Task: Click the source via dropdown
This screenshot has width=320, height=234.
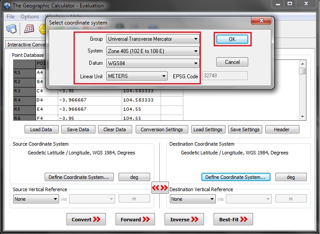Action: coord(92,199)
